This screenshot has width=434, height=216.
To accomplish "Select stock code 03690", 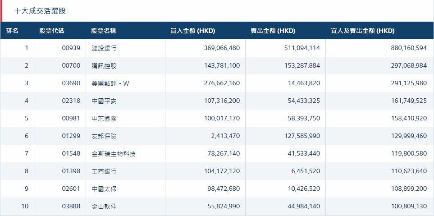I will point(71,83).
